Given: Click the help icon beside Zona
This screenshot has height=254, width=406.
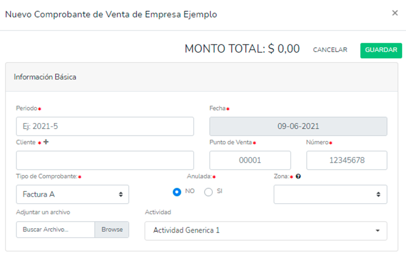Looking at the screenshot, I should pyautogui.click(x=298, y=176).
